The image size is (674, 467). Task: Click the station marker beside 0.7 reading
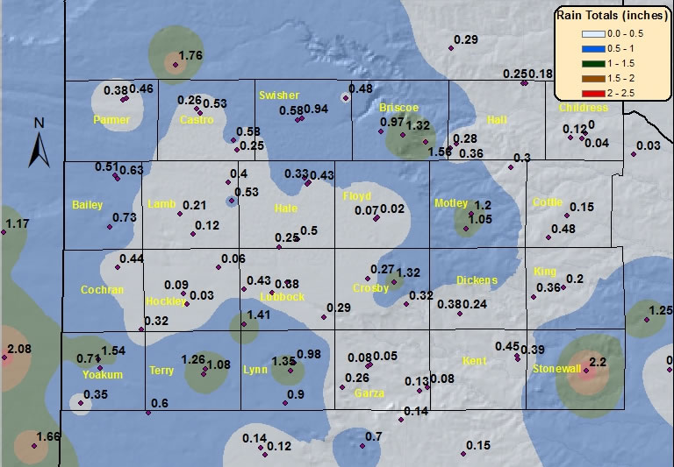tap(362, 445)
